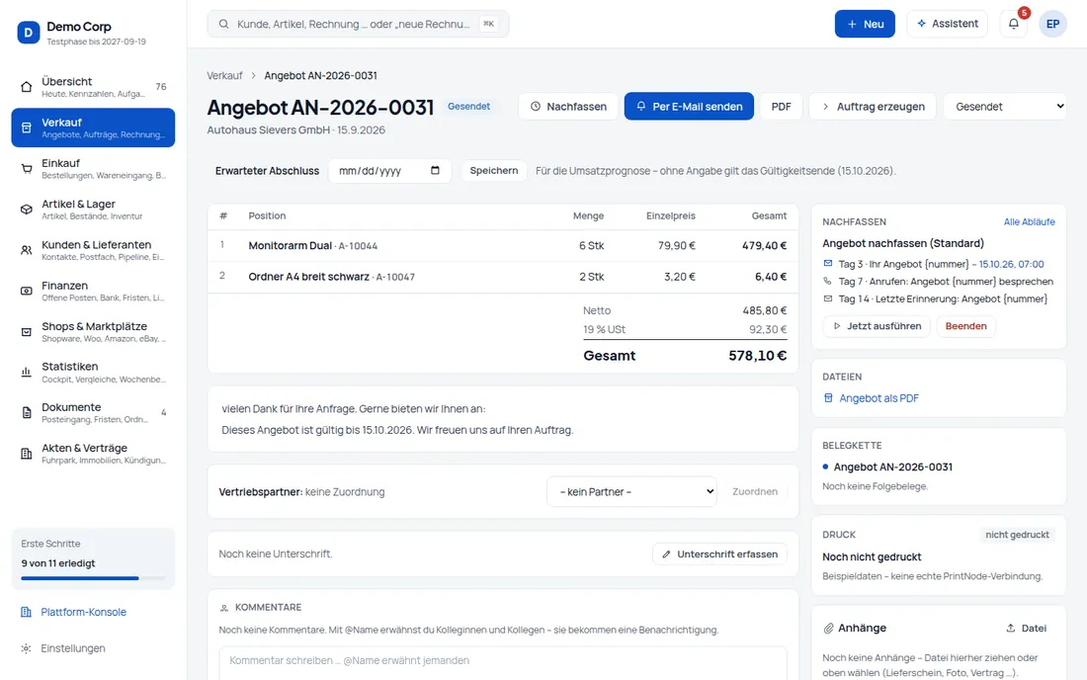Open Dokumente in the sidebar

93,413
